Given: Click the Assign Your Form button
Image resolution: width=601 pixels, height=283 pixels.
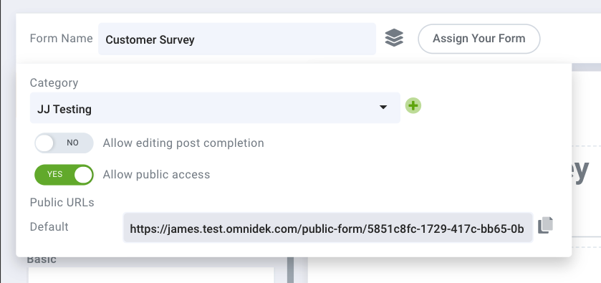Looking at the screenshot, I should (x=479, y=39).
